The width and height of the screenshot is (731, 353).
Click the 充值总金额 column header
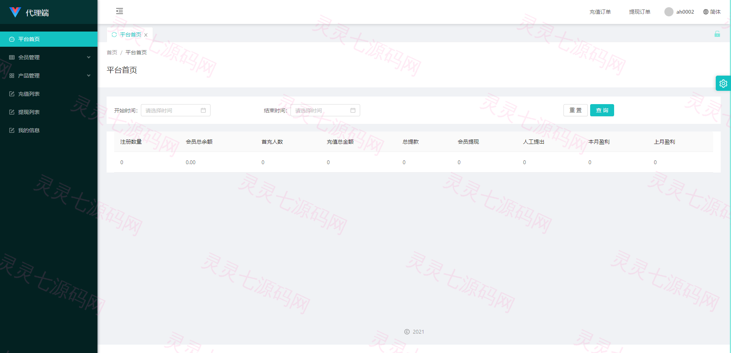(340, 142)
